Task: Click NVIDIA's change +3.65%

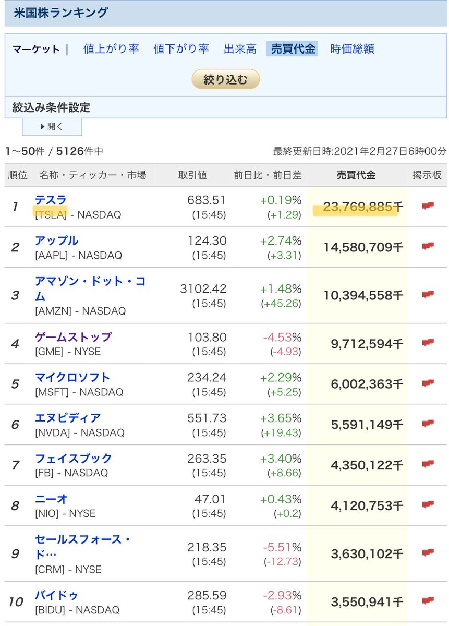Action: [281, 418]
